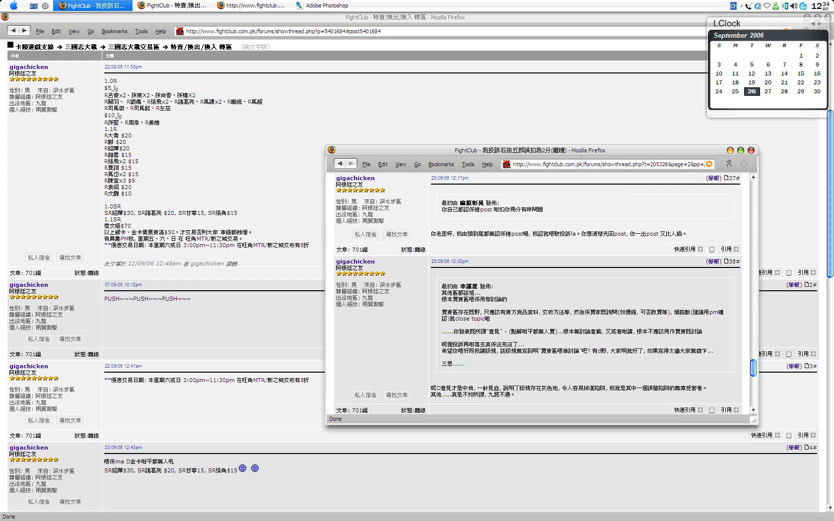Open Help menu in front Firefox window
This screenshot has height=521, width=834.
[x=487, y=164]
